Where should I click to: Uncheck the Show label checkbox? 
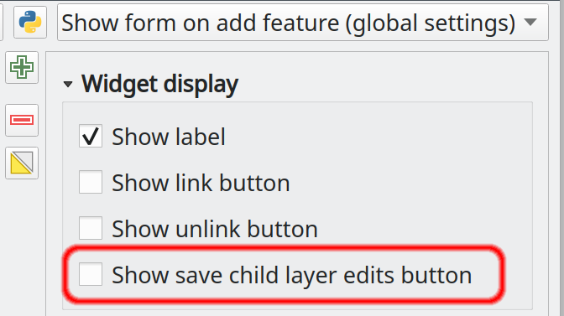[x=91, y=136]
